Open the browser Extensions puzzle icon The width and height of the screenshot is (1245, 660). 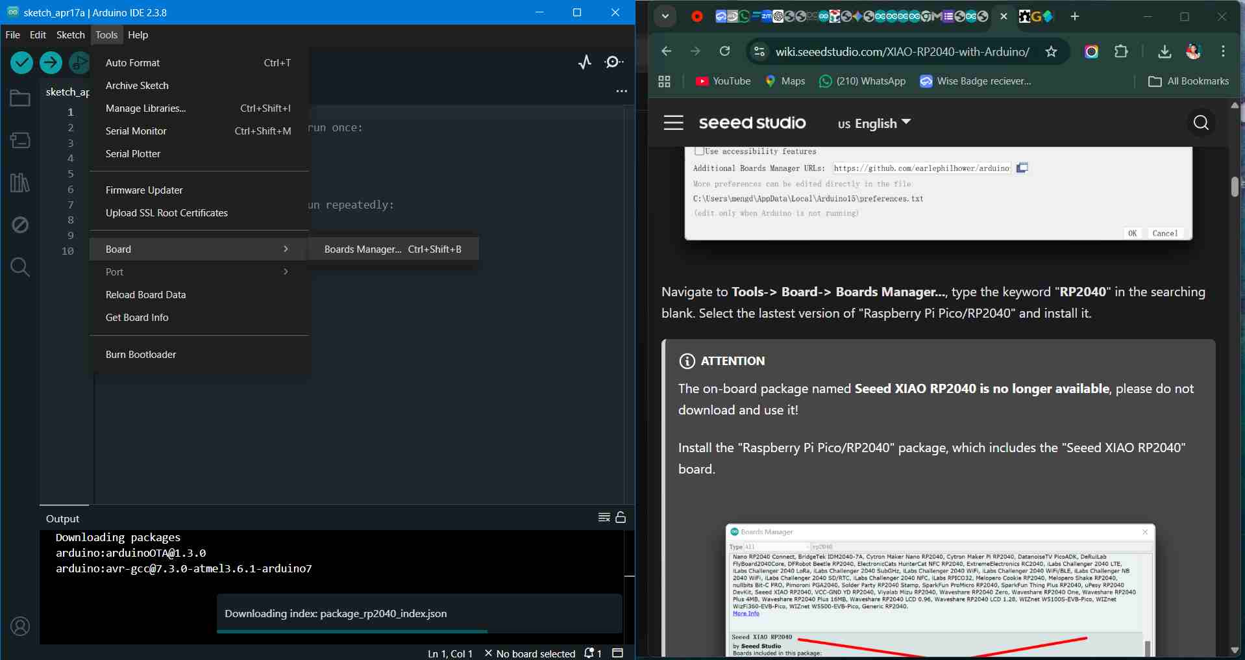(1121, 51)
